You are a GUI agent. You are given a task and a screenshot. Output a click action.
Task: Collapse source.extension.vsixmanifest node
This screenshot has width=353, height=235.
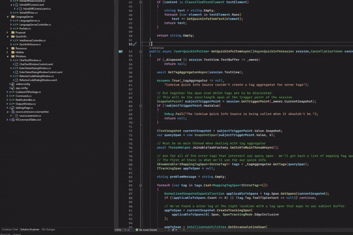8,112
